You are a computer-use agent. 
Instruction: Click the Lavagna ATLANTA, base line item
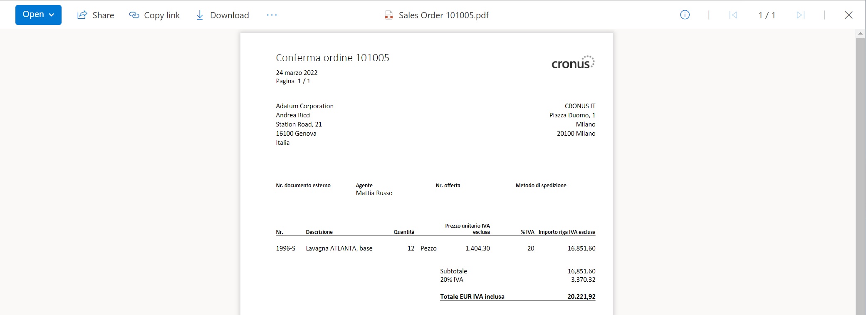[339, 248]
